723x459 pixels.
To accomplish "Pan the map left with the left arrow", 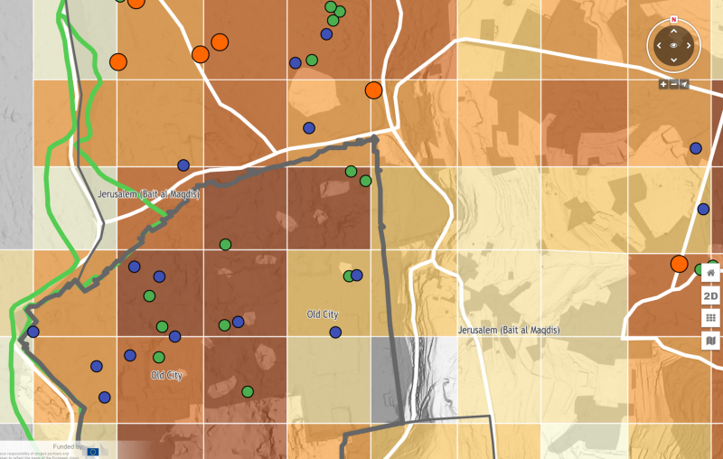I will coord(659,45).
